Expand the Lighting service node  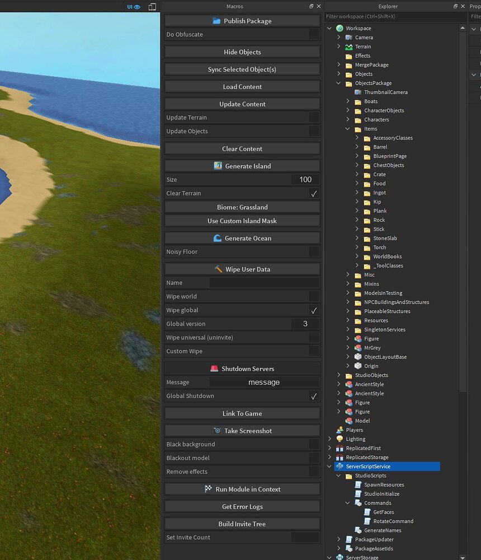tap(329, 439)
